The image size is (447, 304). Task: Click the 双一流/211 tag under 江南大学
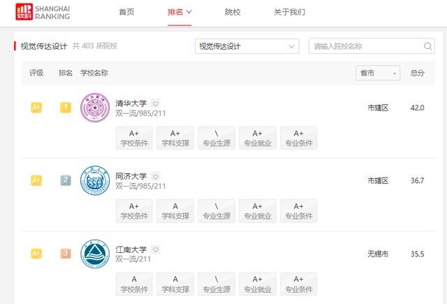(133, 259)
